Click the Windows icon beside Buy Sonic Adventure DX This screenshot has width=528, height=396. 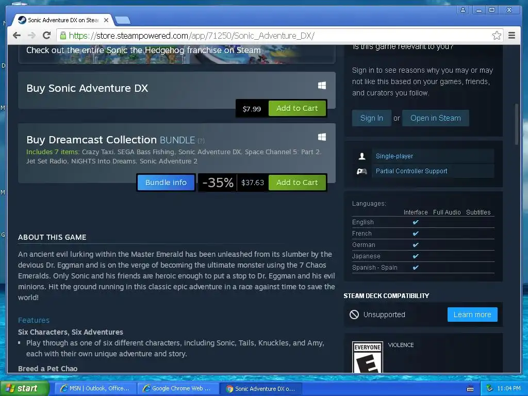[322, 86]
